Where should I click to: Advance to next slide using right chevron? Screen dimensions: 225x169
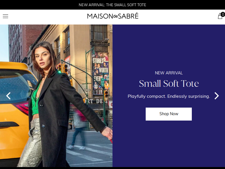click(x=217, y=96)
